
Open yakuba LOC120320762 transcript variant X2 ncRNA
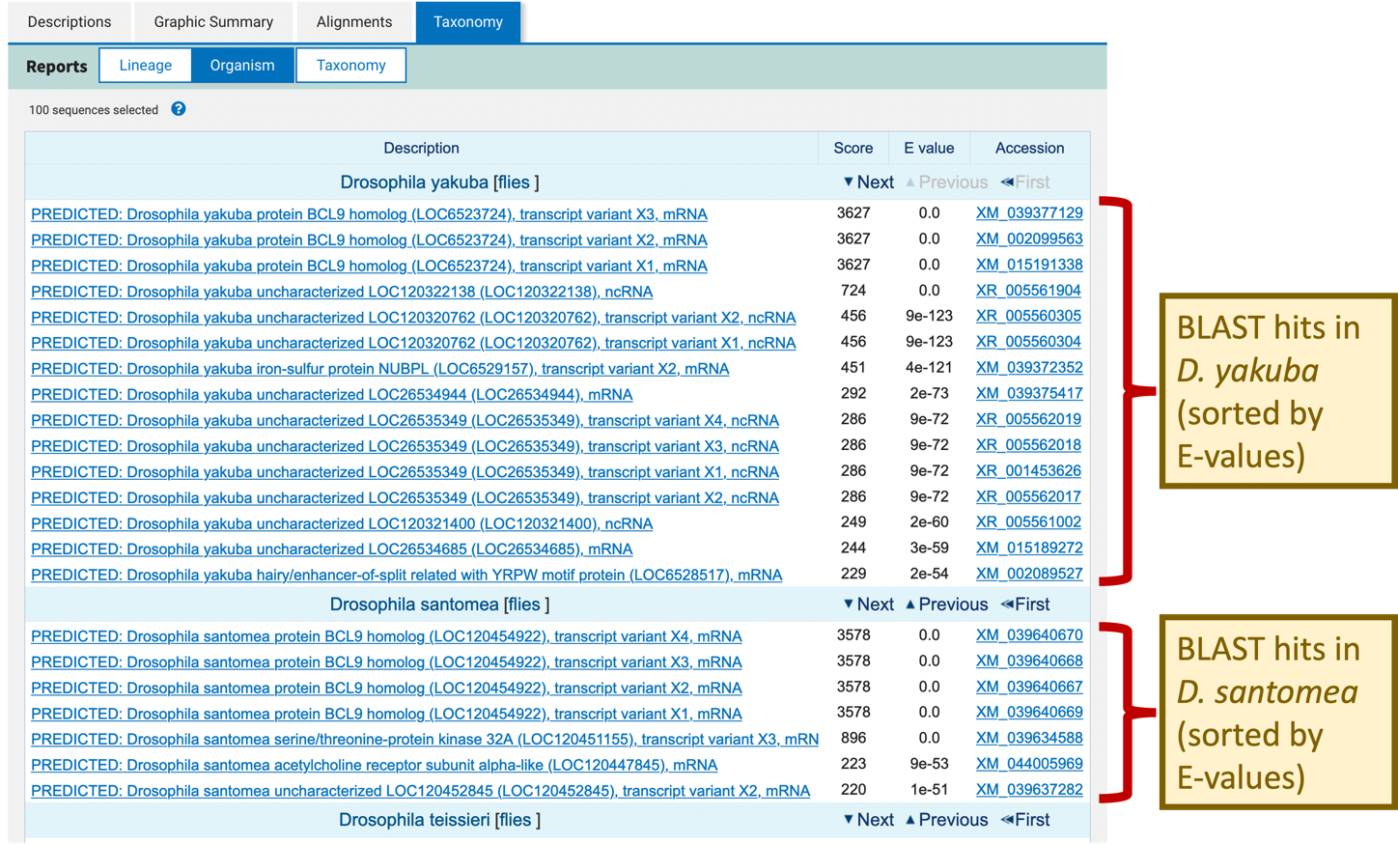413,317
